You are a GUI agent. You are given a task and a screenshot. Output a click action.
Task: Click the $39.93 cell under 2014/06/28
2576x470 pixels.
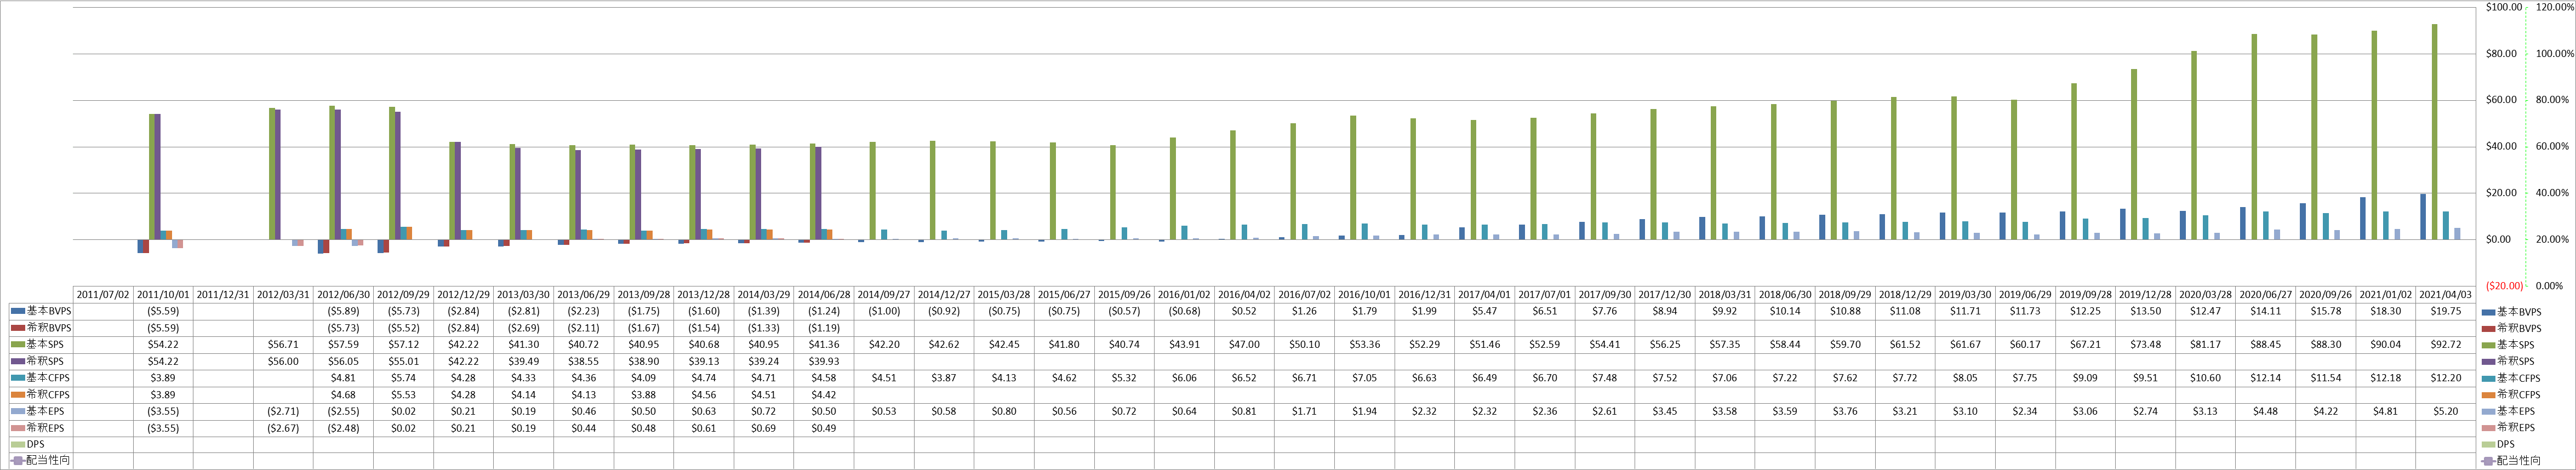point(824,361)
